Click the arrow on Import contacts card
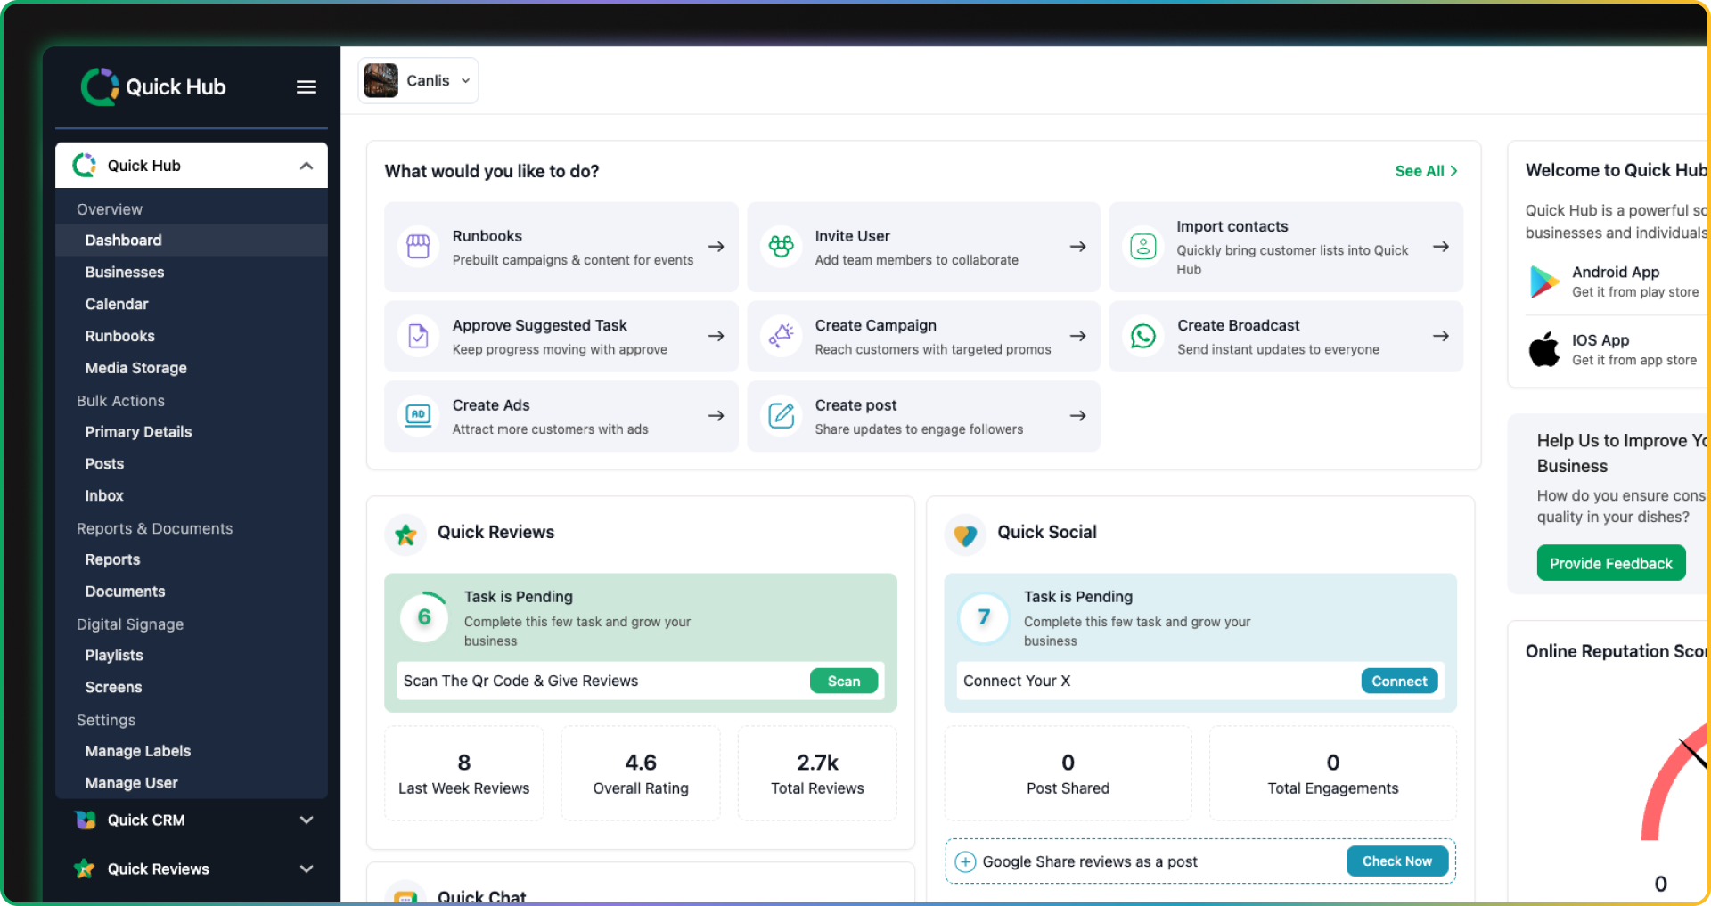Viewport: 1711px width, 906px height. click(x=1440, y=247)
